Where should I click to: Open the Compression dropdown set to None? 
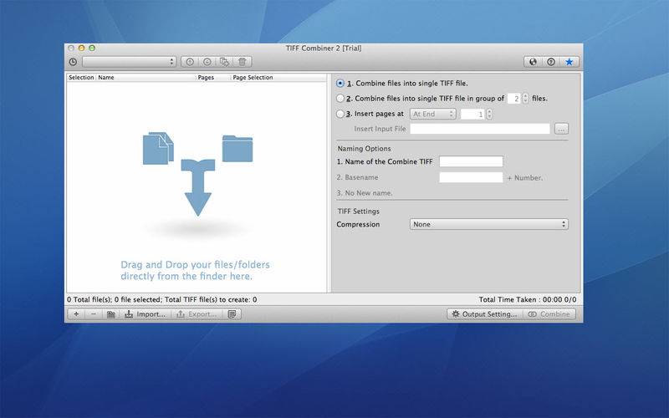coord(489,224)
